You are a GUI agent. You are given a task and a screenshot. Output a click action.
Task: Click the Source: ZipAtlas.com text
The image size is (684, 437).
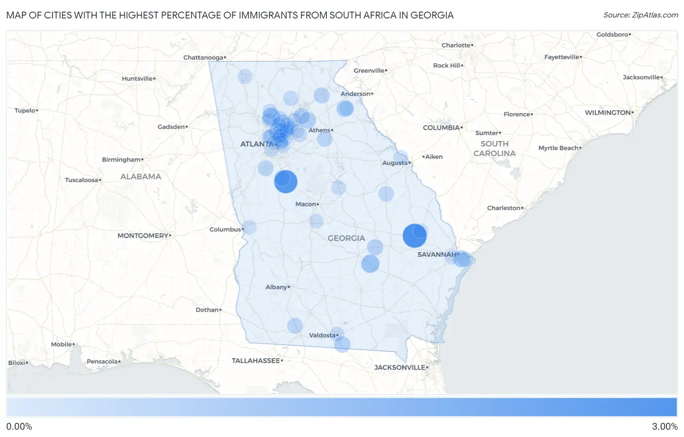point(641,15)
